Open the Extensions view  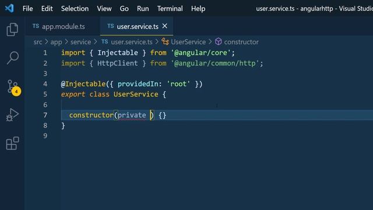coord(12,143)
